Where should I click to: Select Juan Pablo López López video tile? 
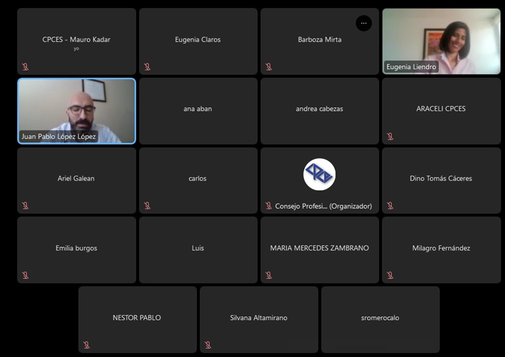coord(77,111)
